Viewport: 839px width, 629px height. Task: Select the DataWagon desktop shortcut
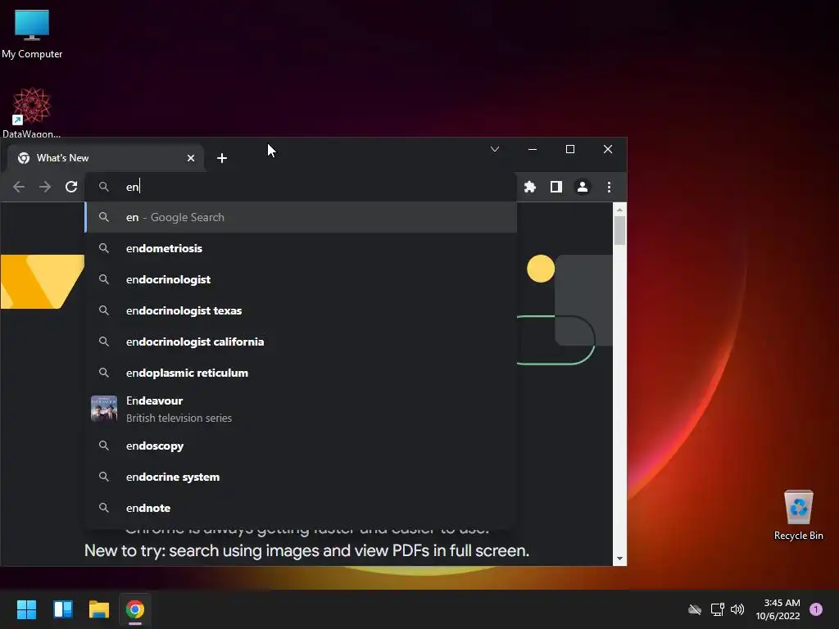(x=32, y=113)
